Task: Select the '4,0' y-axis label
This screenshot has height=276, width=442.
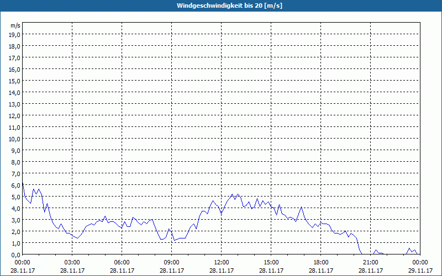Action: [x=16, y=209]
